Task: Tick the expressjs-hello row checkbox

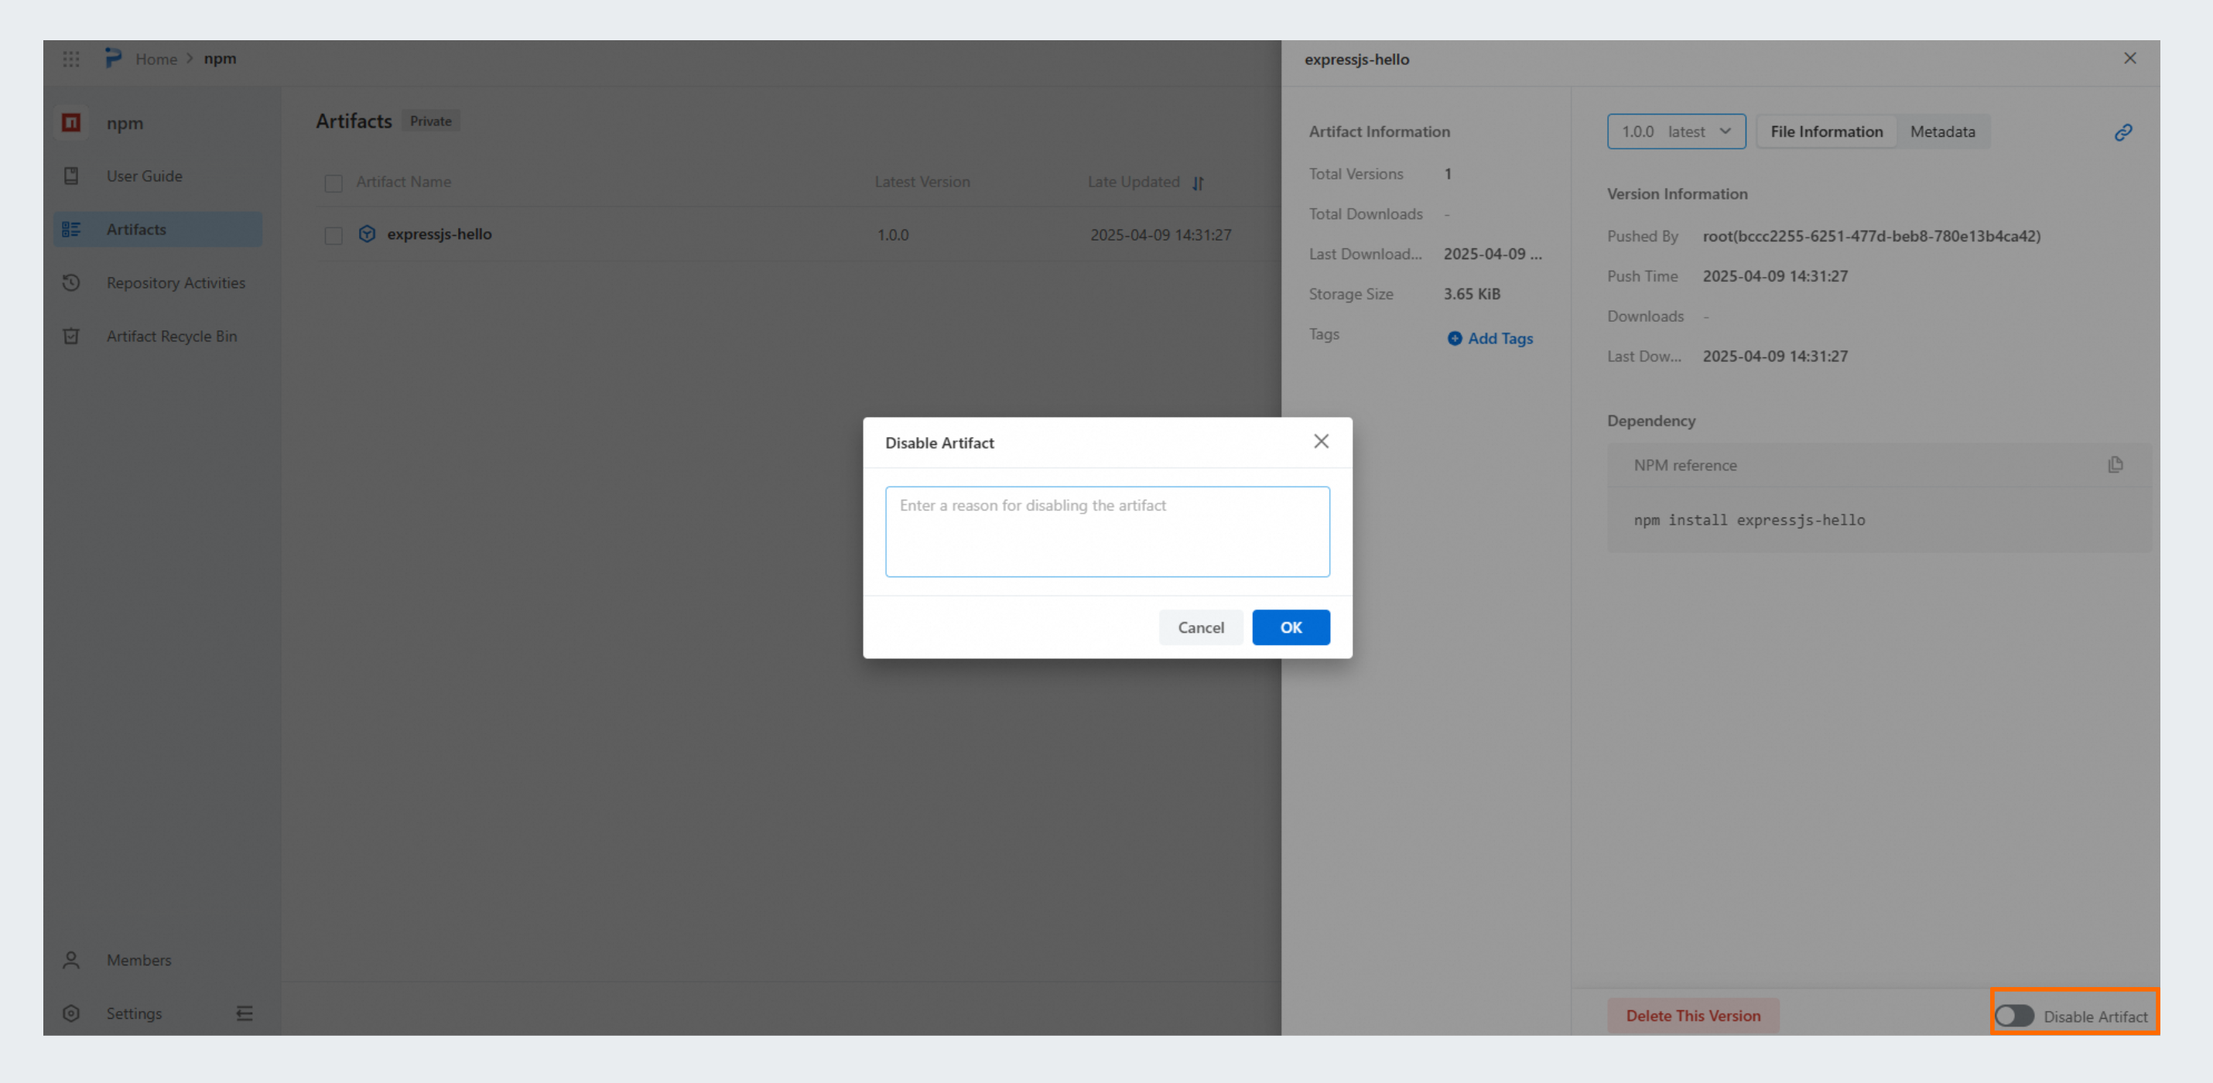Action: point(333,235)
